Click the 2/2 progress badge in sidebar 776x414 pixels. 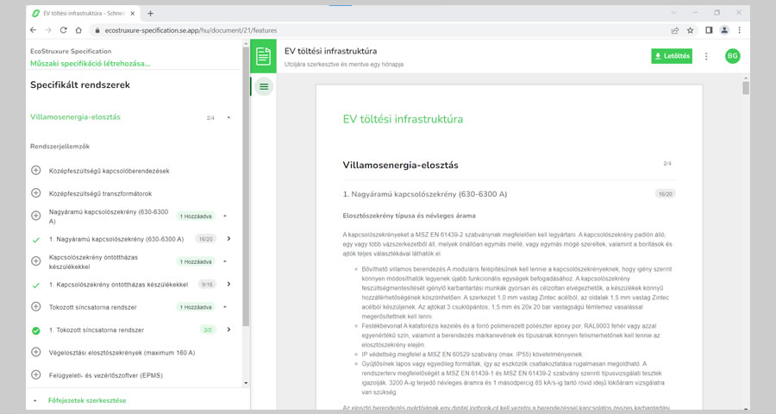click(207, 329)
